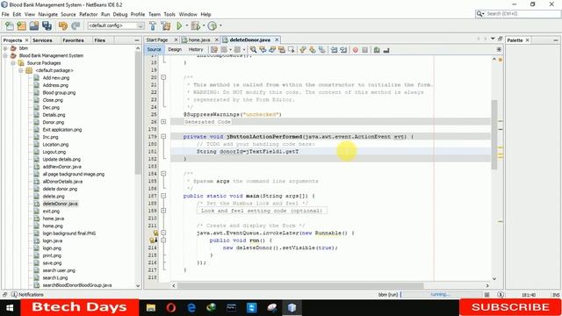The height and width of the screenshot is (316, 562).
Task: Click the editor horizontal scrollbar
Action: tap(300, 285)
